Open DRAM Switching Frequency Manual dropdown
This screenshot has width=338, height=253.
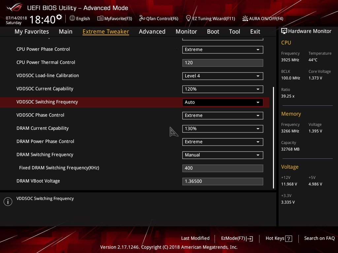click(223, 155)
